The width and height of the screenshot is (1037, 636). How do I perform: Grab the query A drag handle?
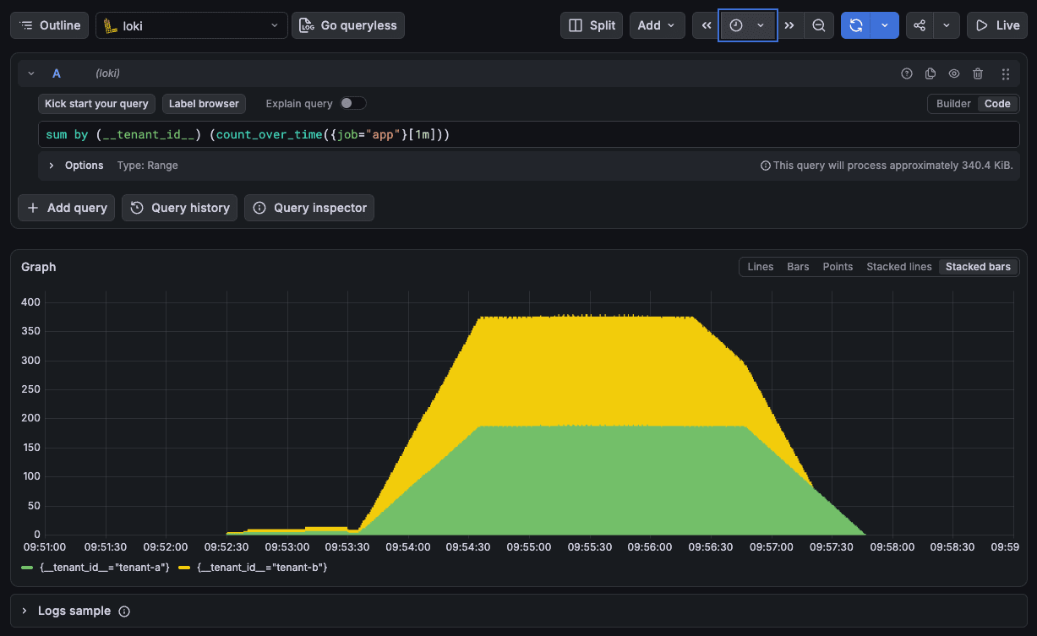pos(1006,73)
